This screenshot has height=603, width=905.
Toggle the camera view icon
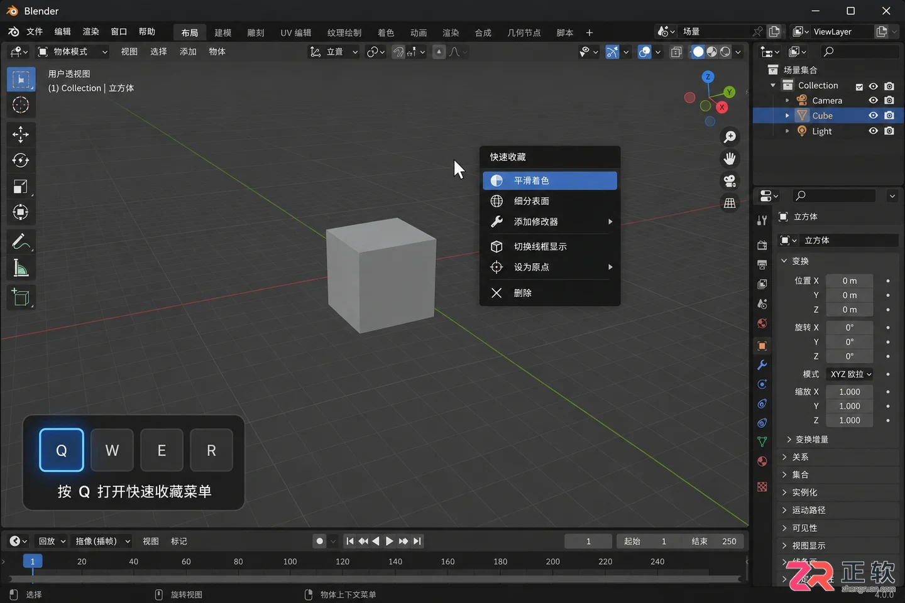[x=730, y=181]
